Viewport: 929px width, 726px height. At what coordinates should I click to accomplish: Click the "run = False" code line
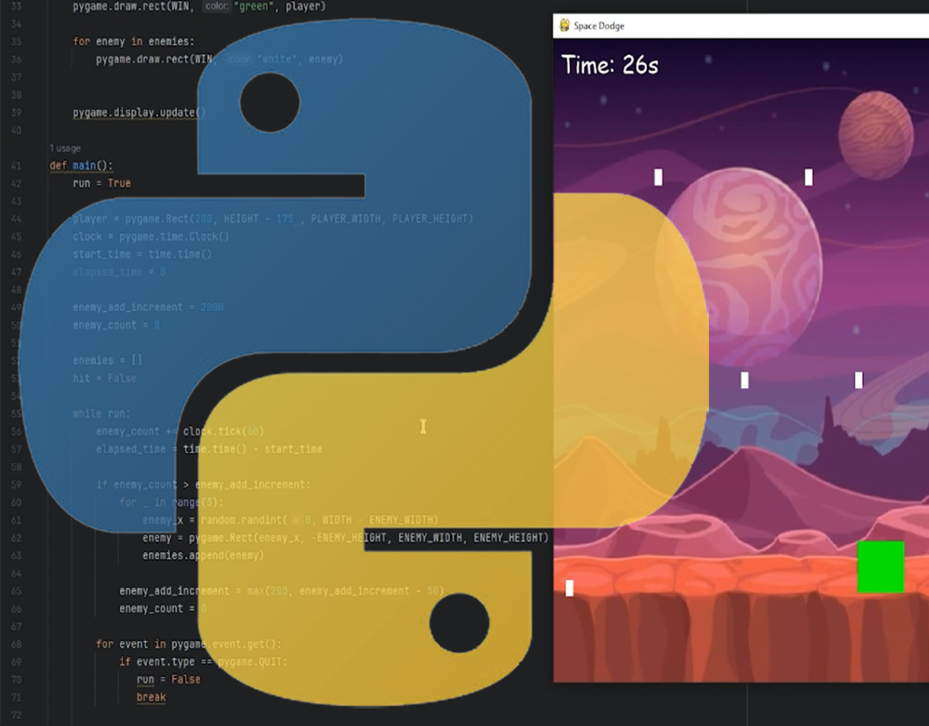[x=168, y=680]
